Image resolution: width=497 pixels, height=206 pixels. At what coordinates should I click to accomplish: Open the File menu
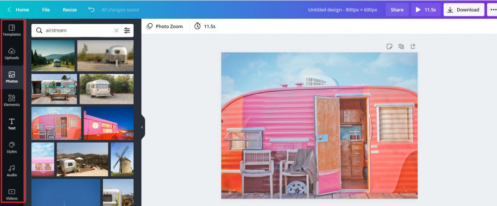point(46,10)
